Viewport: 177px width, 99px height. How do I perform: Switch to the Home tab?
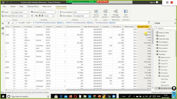point(13,7)
